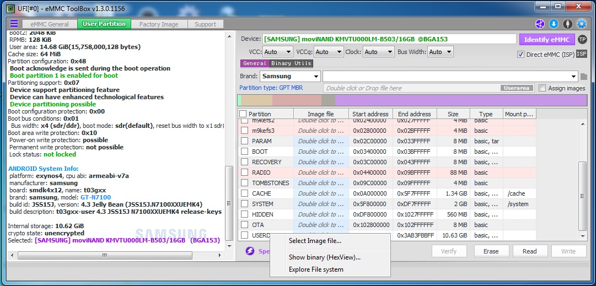Check the OTA partition checkbox
The image size is (596, 286).
[244, 225]
